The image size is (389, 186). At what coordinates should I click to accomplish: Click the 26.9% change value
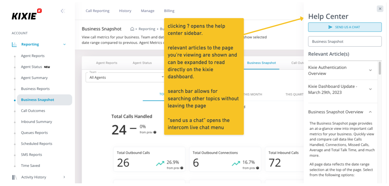173,162
